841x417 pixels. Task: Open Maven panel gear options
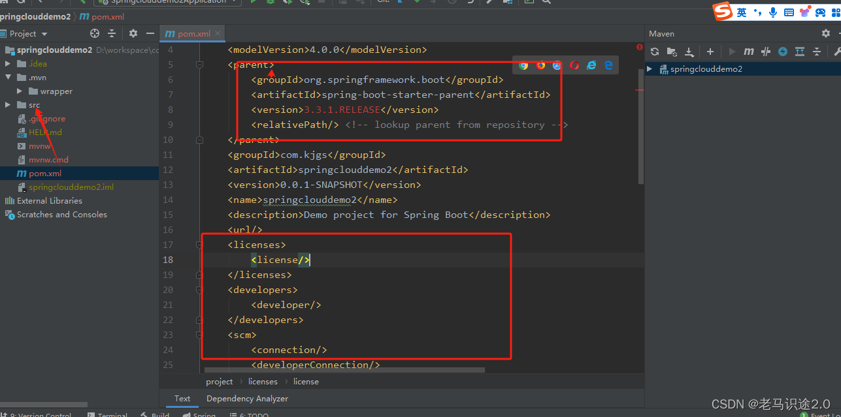(x=826, y=33)
